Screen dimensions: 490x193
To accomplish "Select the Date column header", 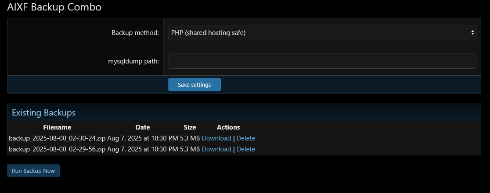I will coord(143,127).
